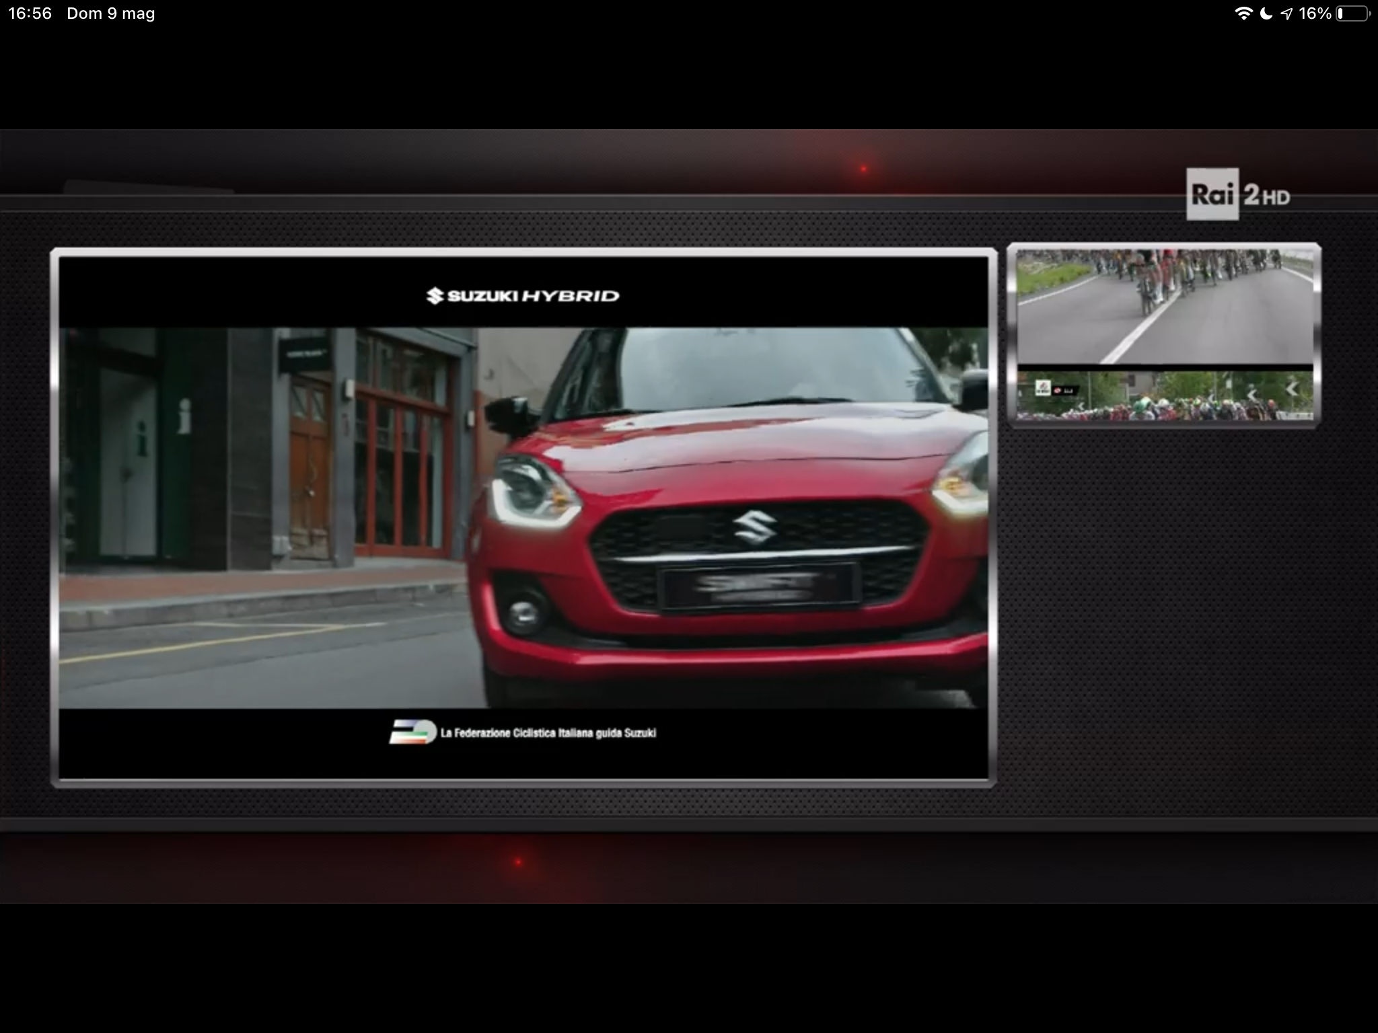Tap the Federazione Ciclistica tricolor logo
1378x1033 pixels.
pos(412,732)
